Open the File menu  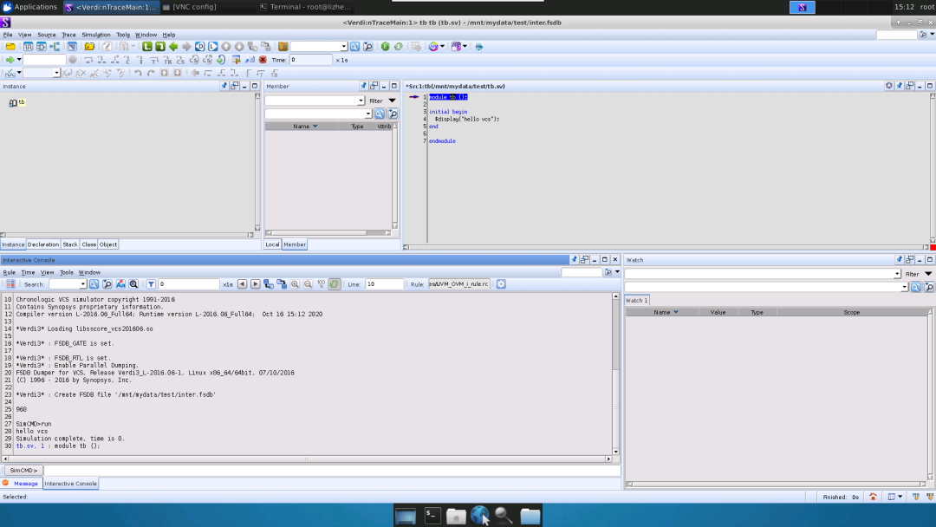(x=7, y=35)
